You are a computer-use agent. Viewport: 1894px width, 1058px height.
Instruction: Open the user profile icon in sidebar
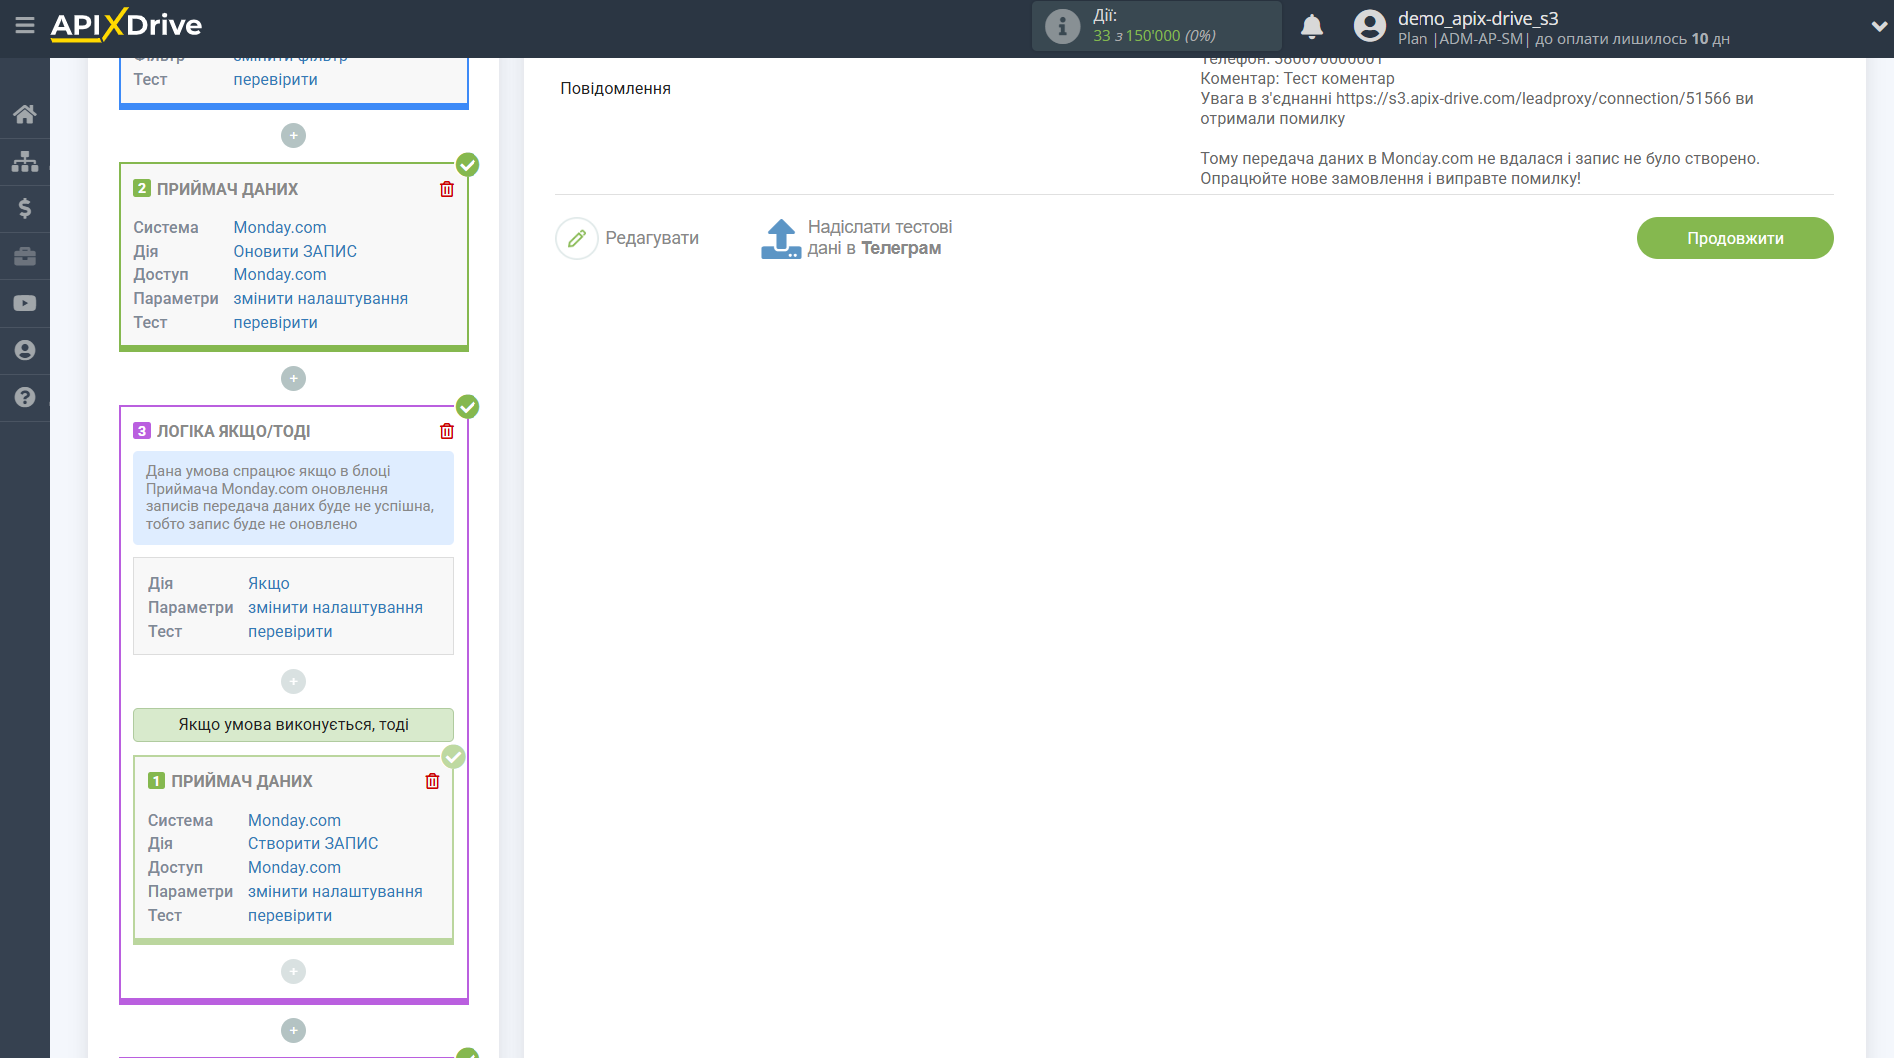click(25, 350)
